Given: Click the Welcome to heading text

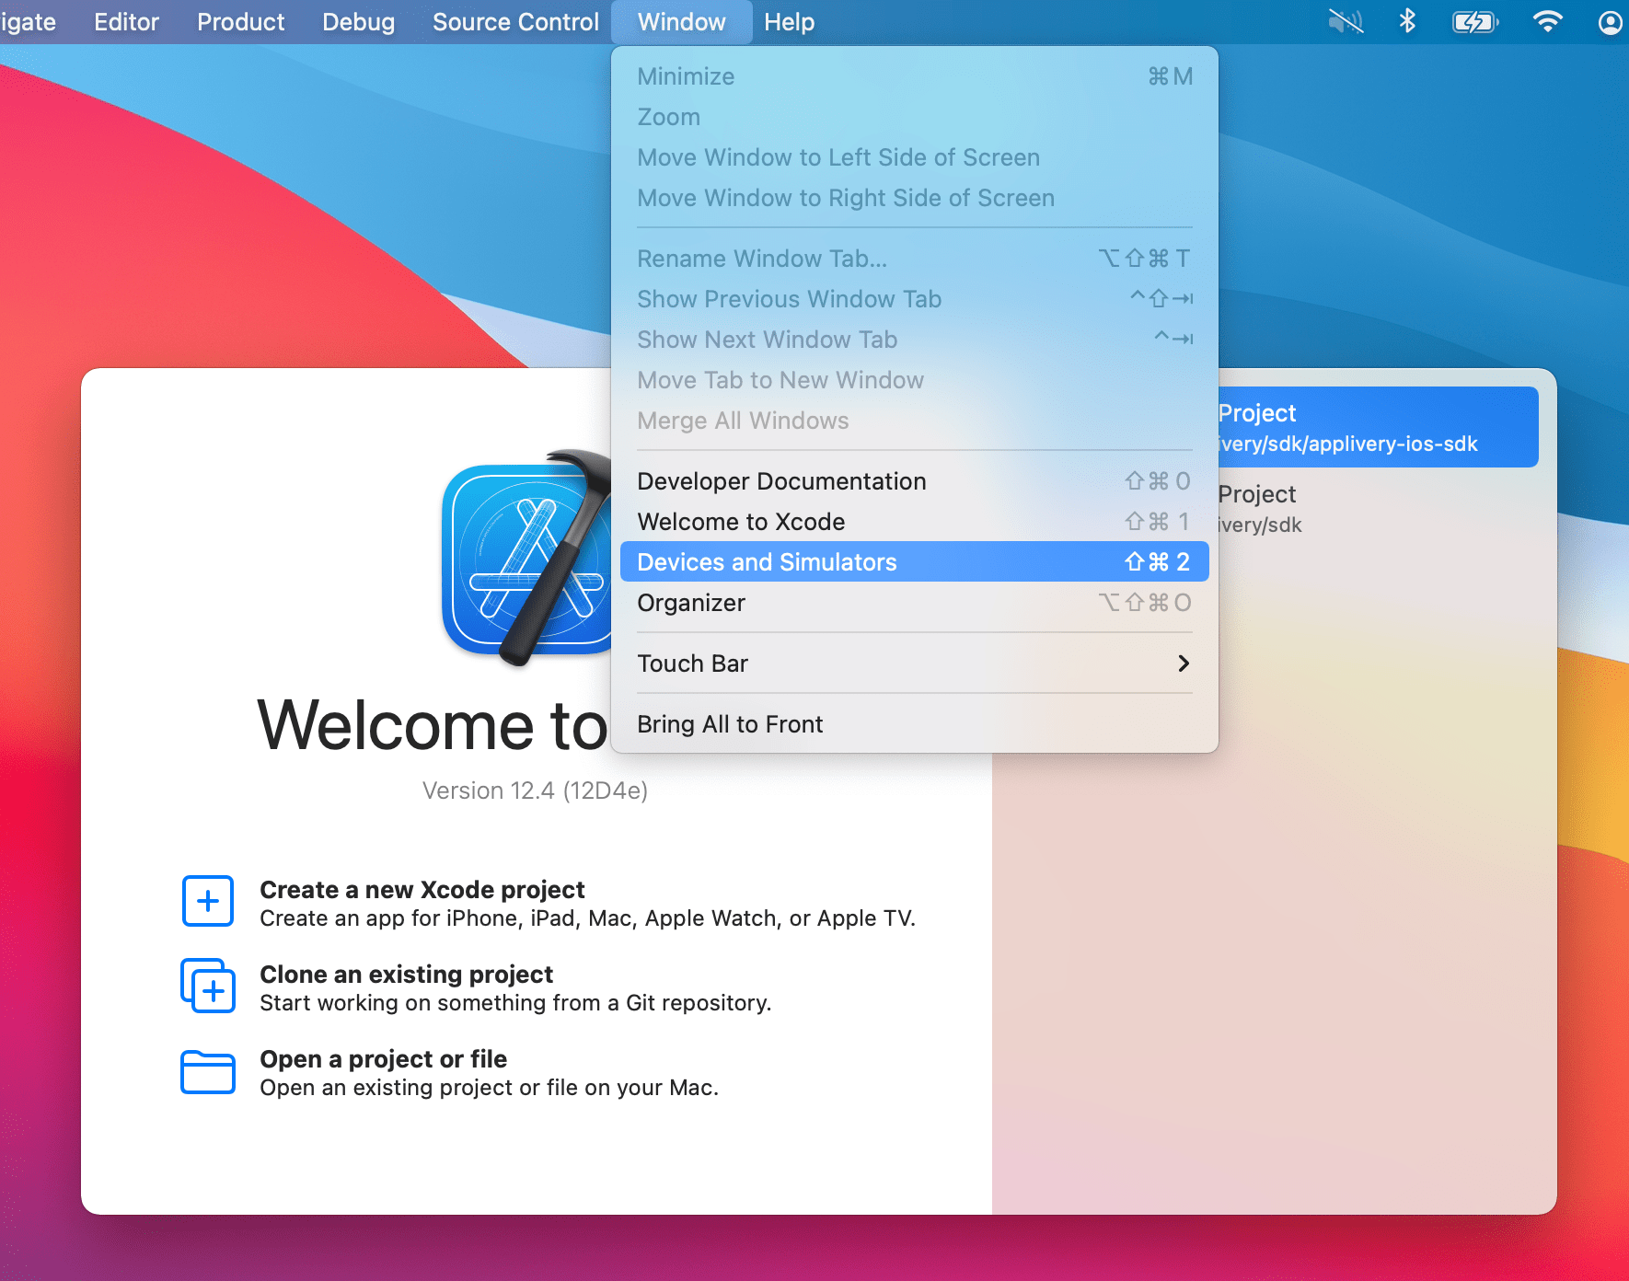Looking at the screenshot, I should coord(433,725).
